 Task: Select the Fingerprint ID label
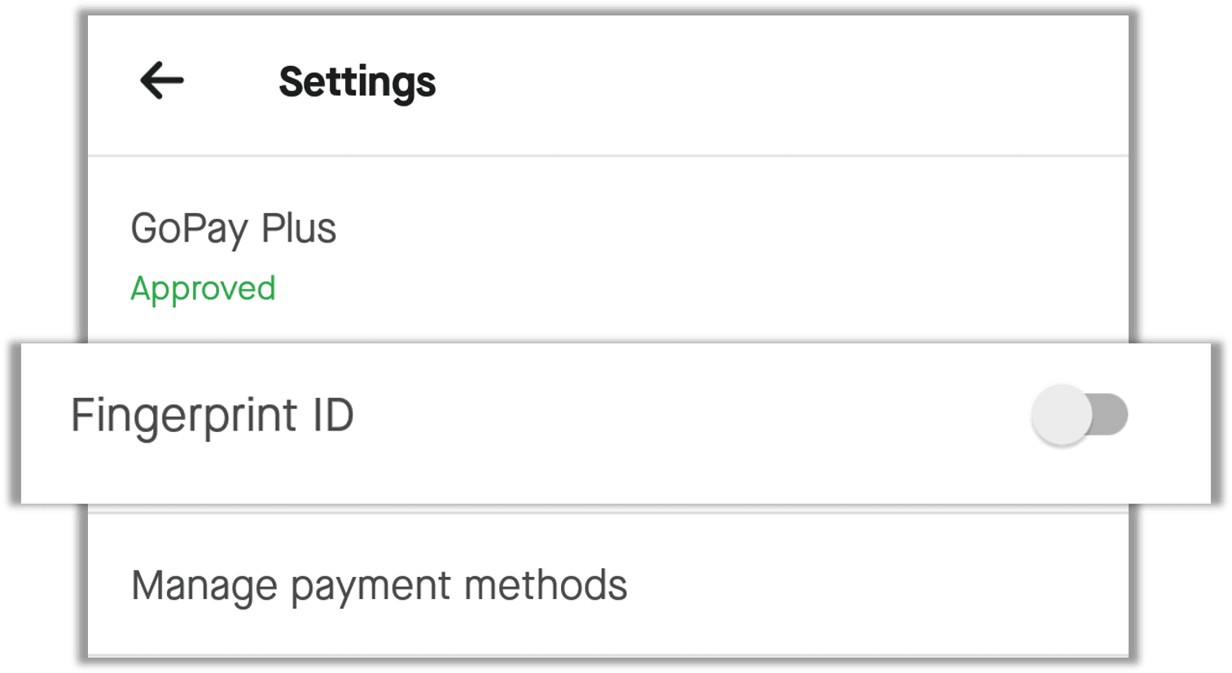[x=213, y=416]
